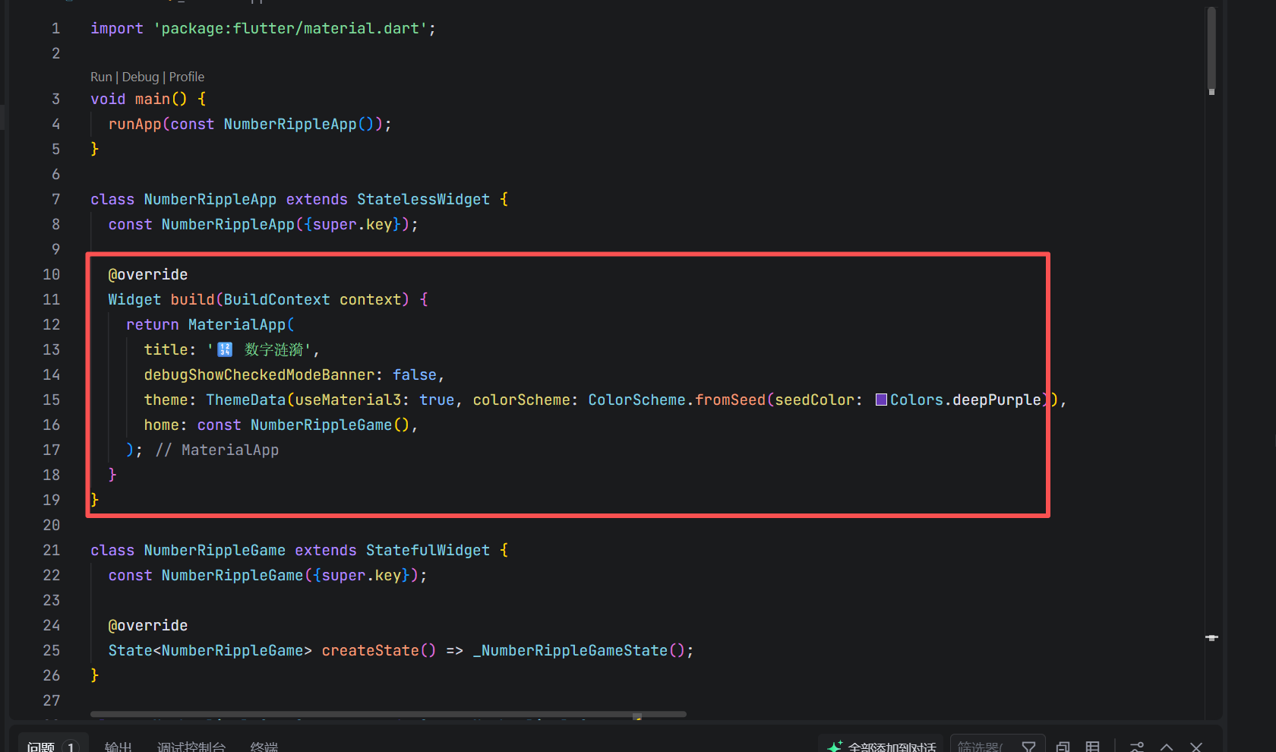Click the Run code lens above main()
Image resolution: width=1276 pixels, height=752 pixels.
[101, 77]
